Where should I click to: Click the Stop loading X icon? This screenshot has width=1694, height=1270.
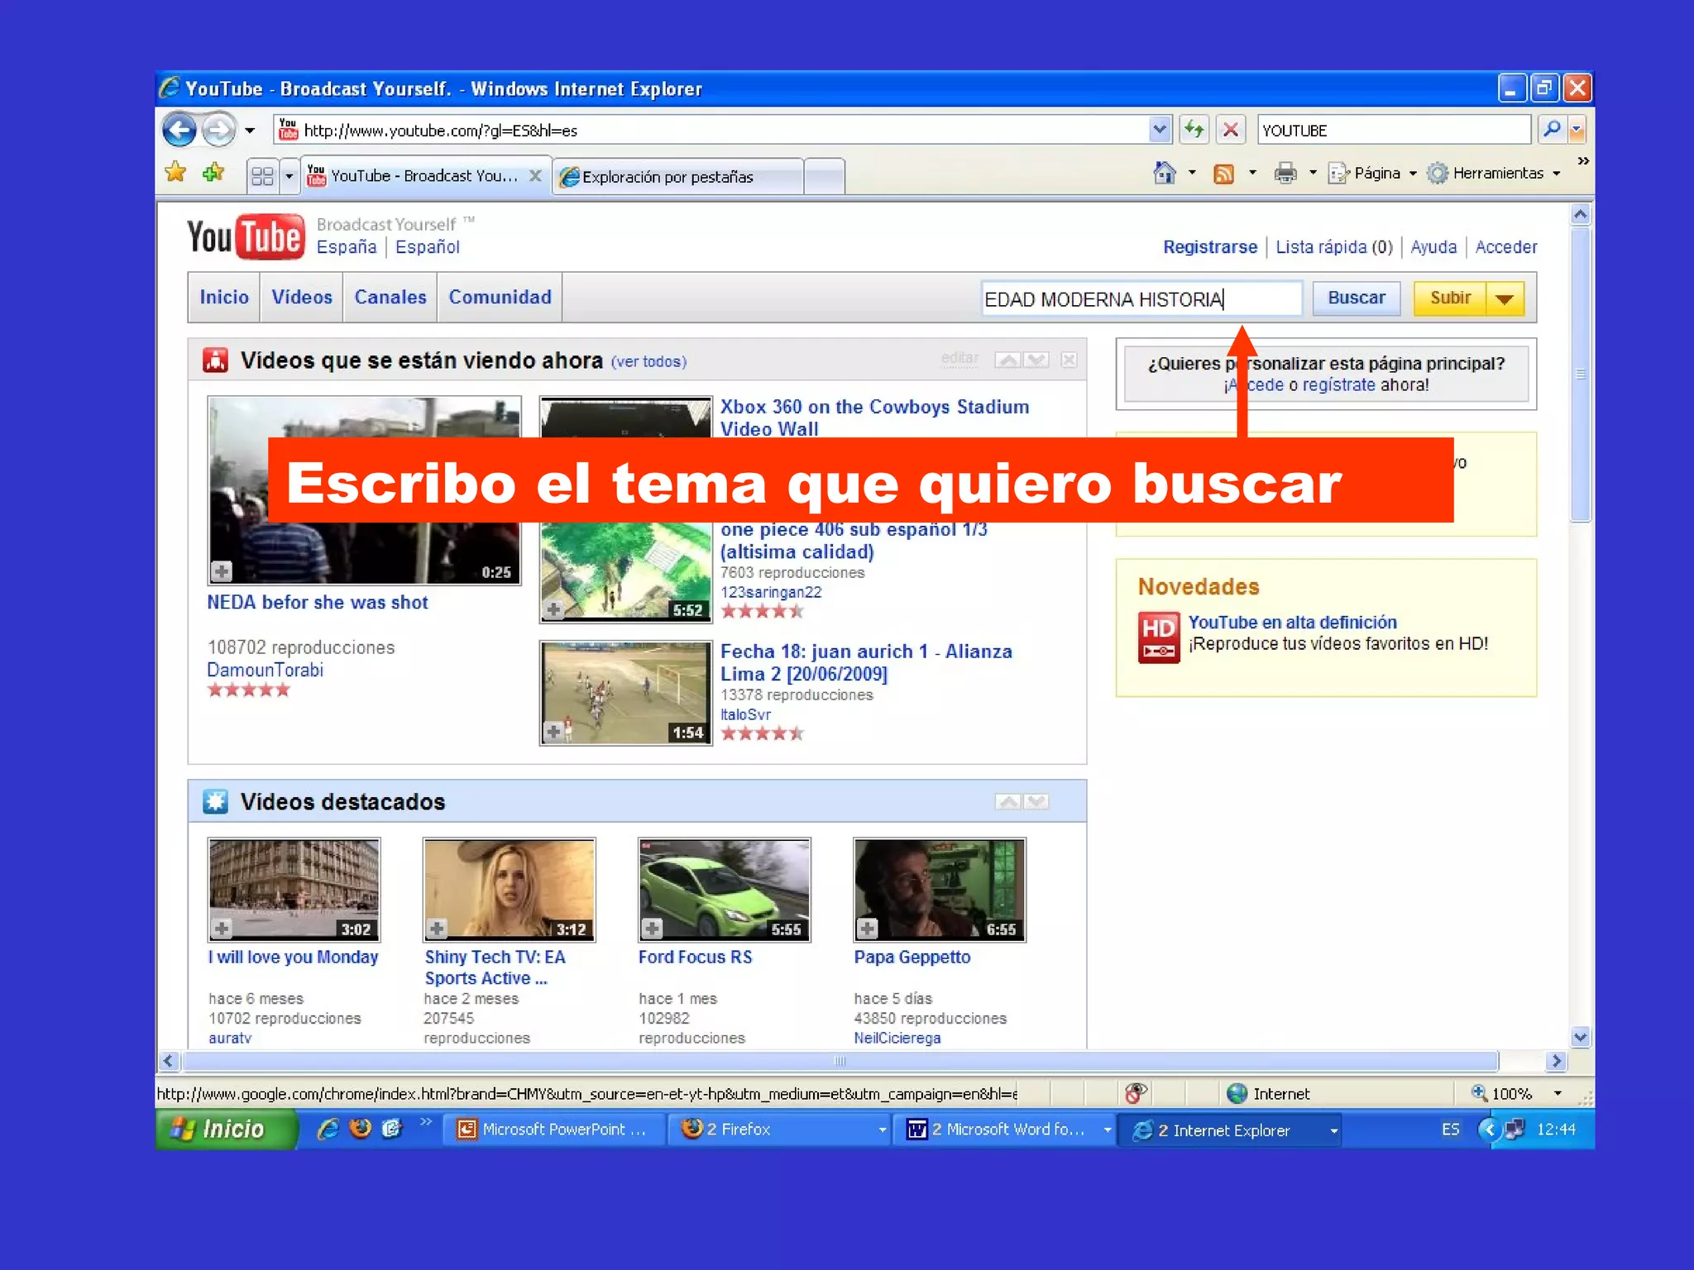pos(1231,130)
